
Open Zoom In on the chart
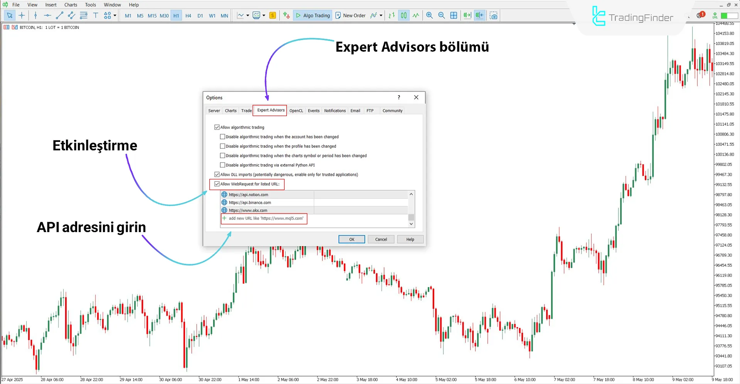pos(429,15)
